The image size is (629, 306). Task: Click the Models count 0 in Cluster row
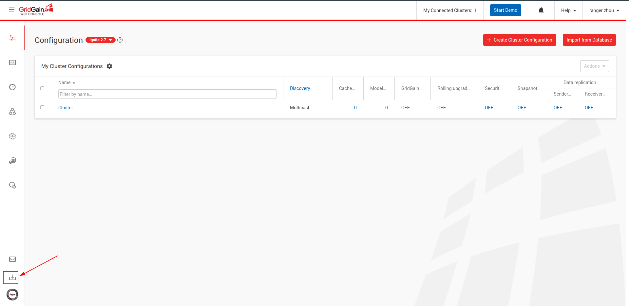pos(387,108)
